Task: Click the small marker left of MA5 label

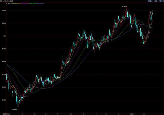Action: coord(7,3)
